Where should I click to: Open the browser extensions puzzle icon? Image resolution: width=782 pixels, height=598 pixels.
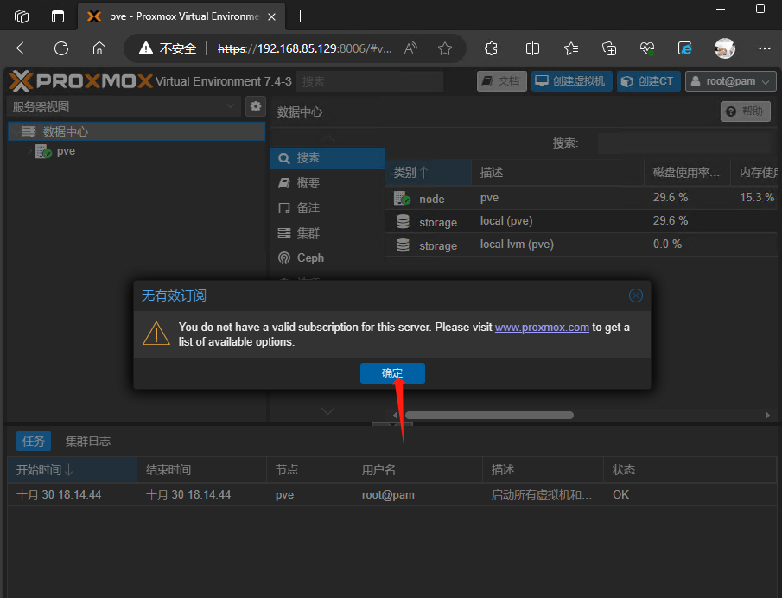tap(492, 48)
